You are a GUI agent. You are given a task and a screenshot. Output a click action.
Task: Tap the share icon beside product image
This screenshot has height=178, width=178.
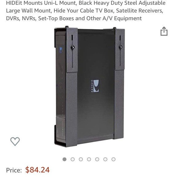coord(164,31)
